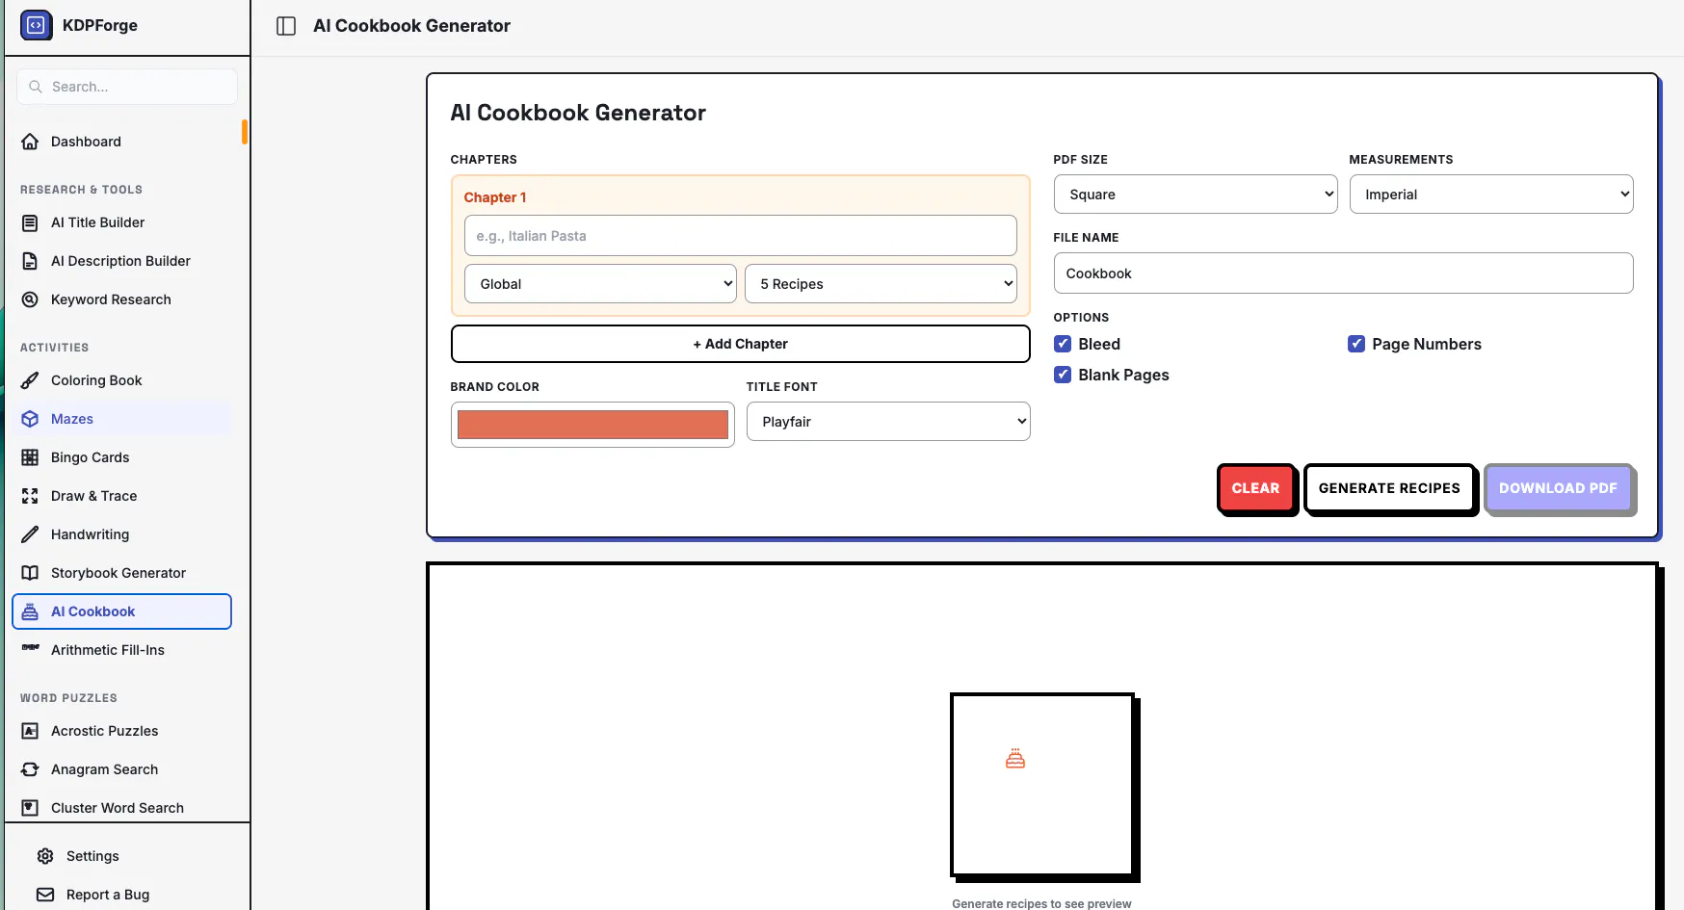Screen dimensions: 1684x910
Task: Disable the Blank Pages checkbox
Action: (1063, 375)
